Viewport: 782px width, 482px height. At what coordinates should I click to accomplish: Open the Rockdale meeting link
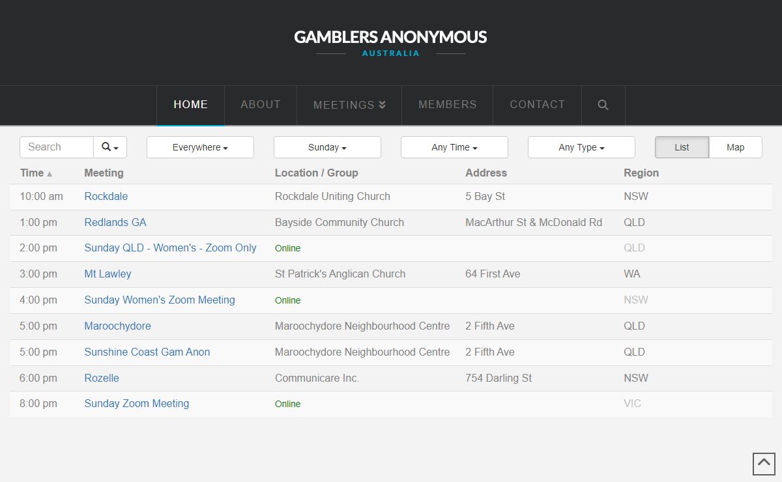pyautogui.click(x=106, y=196)
